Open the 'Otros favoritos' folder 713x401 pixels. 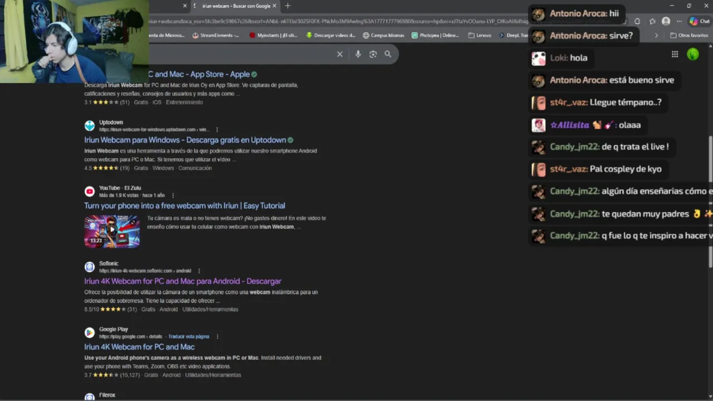tap(689, 35)
